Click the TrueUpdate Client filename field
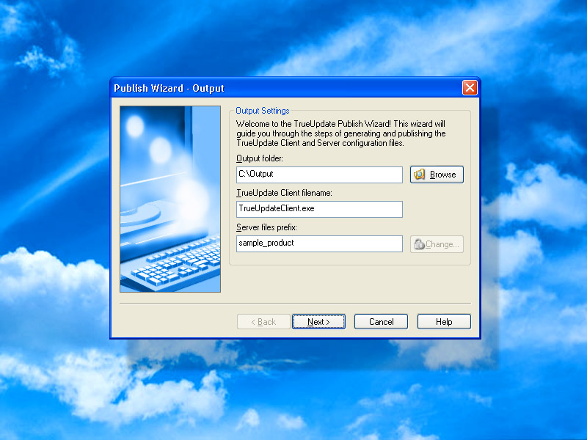 point(319,209)
